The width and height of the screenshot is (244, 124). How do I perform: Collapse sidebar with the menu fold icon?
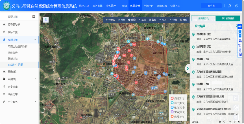34,17
